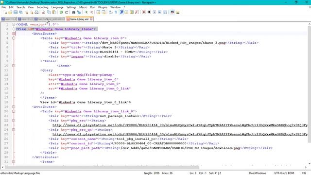Click the Stop Recording macro icon
The width and height of the screenshot is (311, 175).
149,12
